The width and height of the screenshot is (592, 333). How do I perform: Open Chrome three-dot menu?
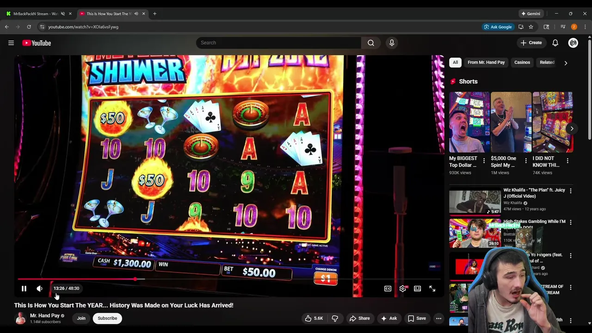(585, 27)
